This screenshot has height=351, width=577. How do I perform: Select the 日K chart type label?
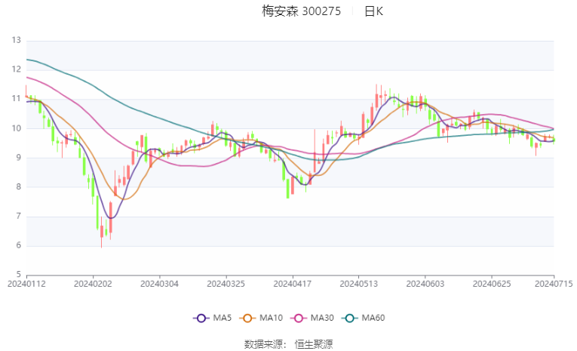(374, 11)
